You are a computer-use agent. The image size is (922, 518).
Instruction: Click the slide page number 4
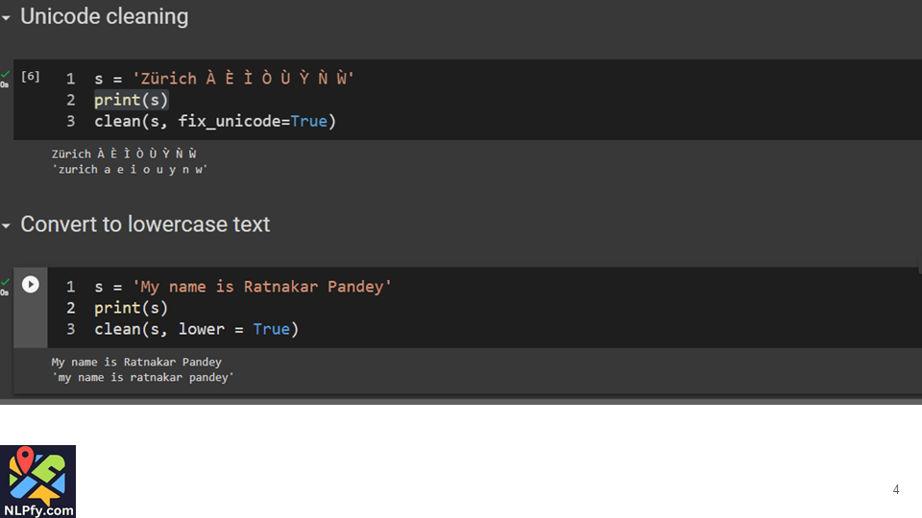895,489
